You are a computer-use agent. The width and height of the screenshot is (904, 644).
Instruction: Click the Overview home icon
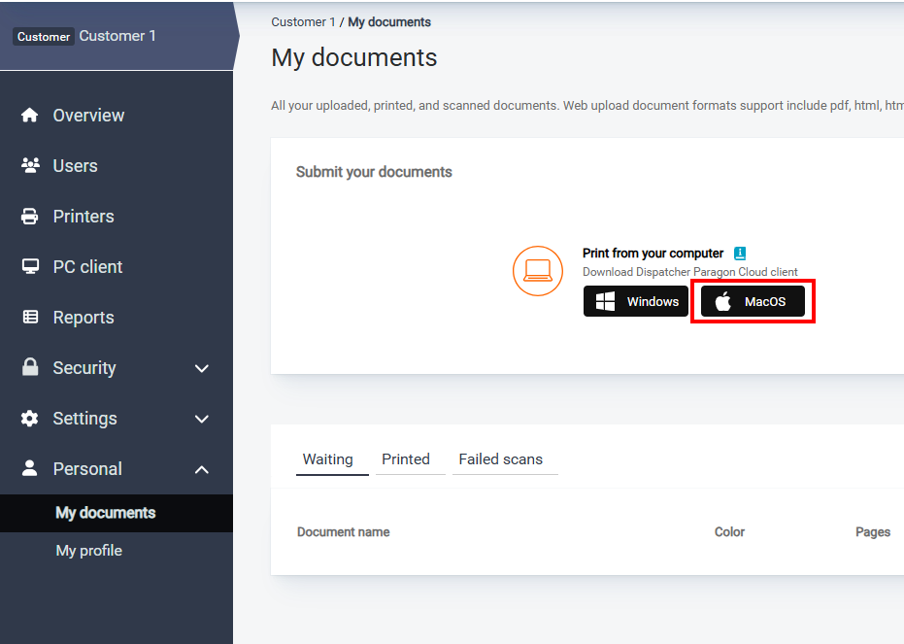pos(30,116)
